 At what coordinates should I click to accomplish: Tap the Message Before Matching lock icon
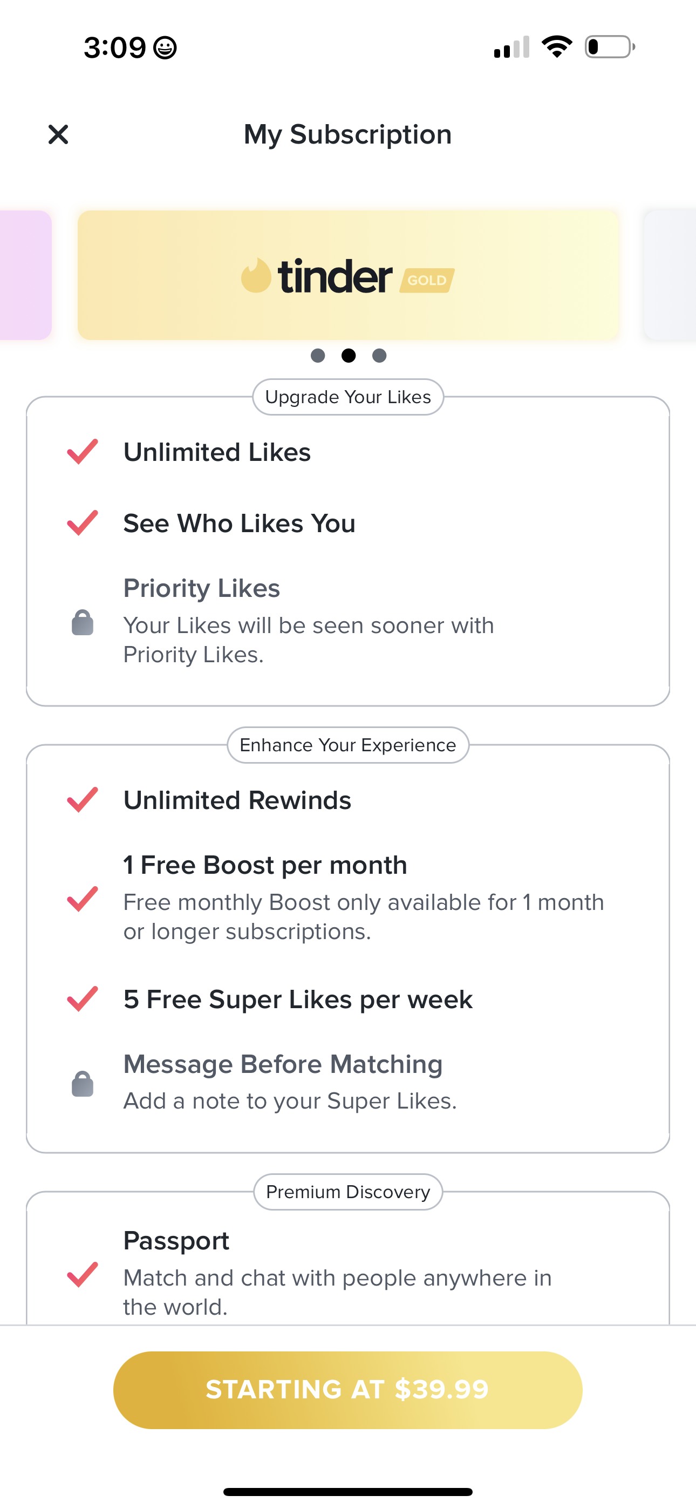(x=83, y=1084)
